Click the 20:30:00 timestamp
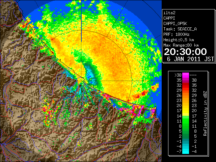This screenshot has width=216, height=162. click(185, 52)
